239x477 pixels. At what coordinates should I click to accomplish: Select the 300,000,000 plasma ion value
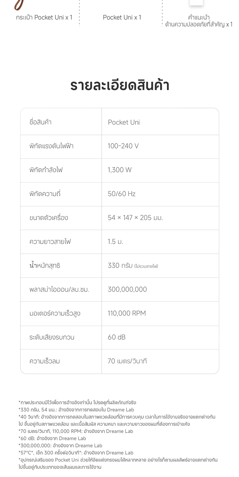point(127,290)
